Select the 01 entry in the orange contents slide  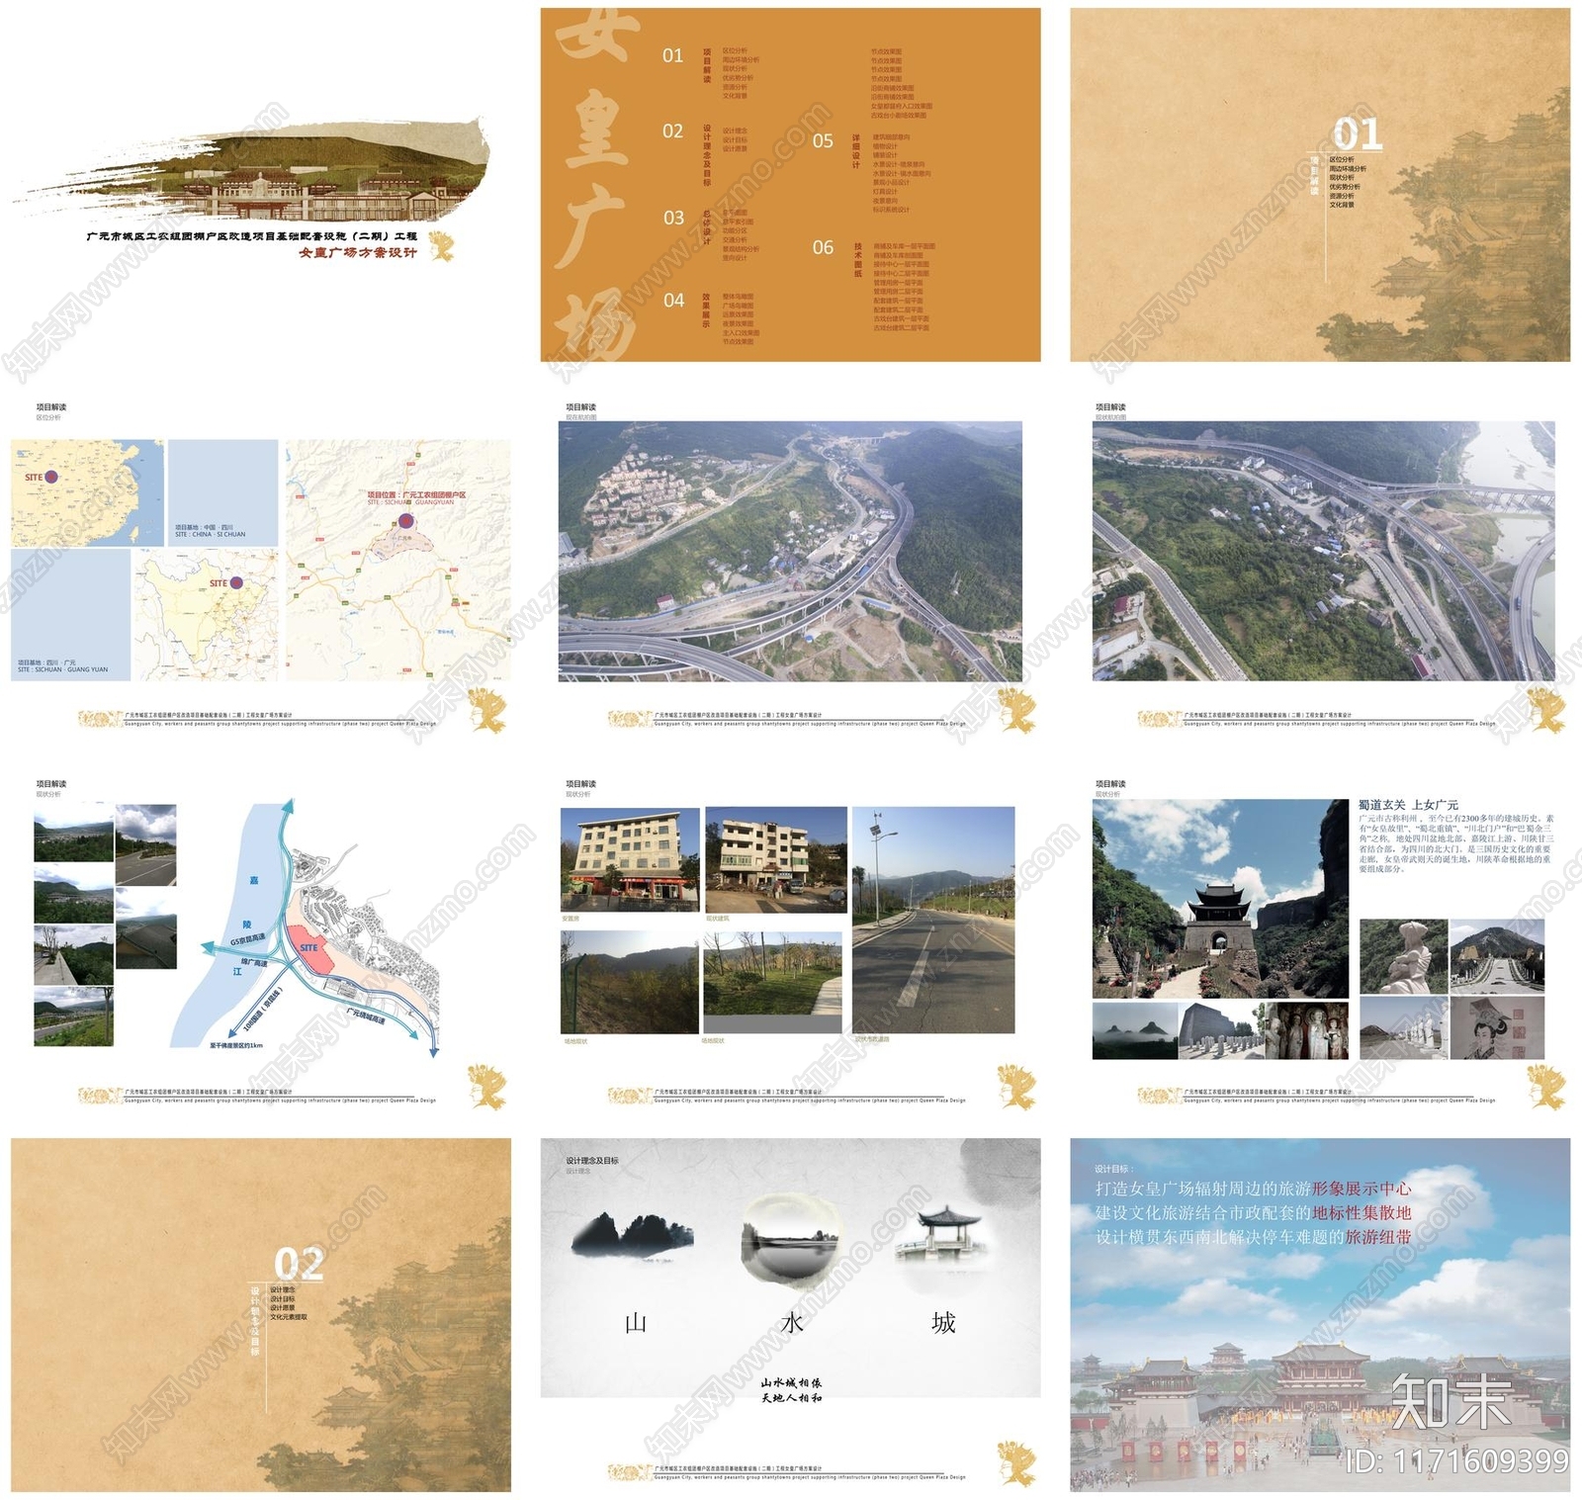click(x=672, y=55)
